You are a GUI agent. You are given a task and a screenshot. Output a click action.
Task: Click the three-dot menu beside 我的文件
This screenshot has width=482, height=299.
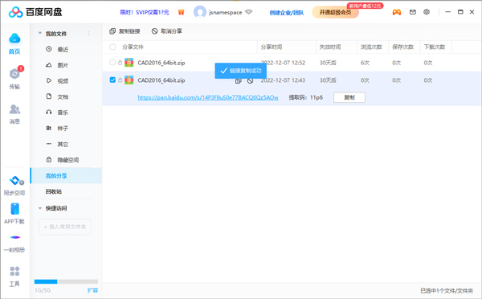click(x=89, y=34)
